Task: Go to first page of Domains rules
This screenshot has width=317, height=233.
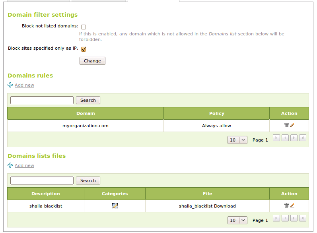Action: 276,138
